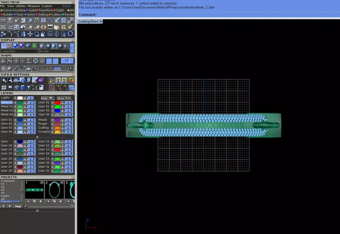This screenshot has width=340, height=234.
Task: Click User 01 red color swatch
Action: point(58,103)
